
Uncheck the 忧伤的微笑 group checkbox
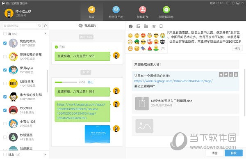(x=5, y=43)
